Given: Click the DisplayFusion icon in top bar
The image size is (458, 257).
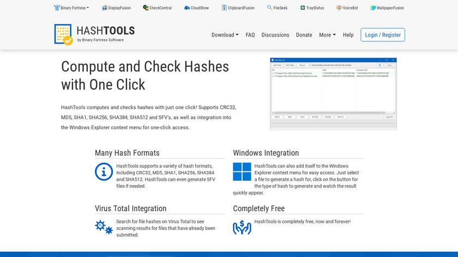Looking at the screenshot, I should click(x=104, y=8).
